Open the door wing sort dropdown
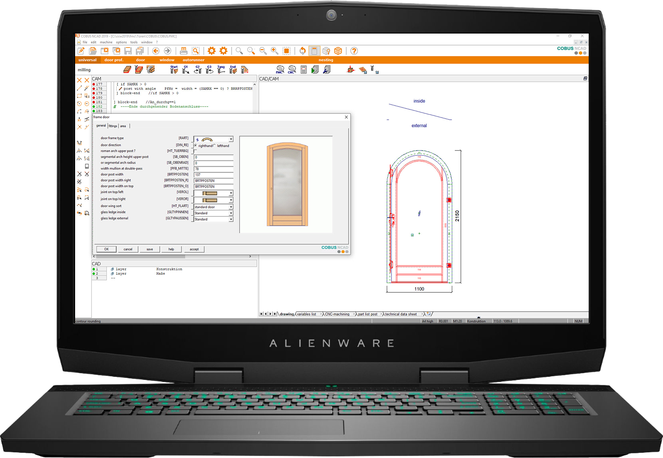Screen dimensions: 663x458 231,207
